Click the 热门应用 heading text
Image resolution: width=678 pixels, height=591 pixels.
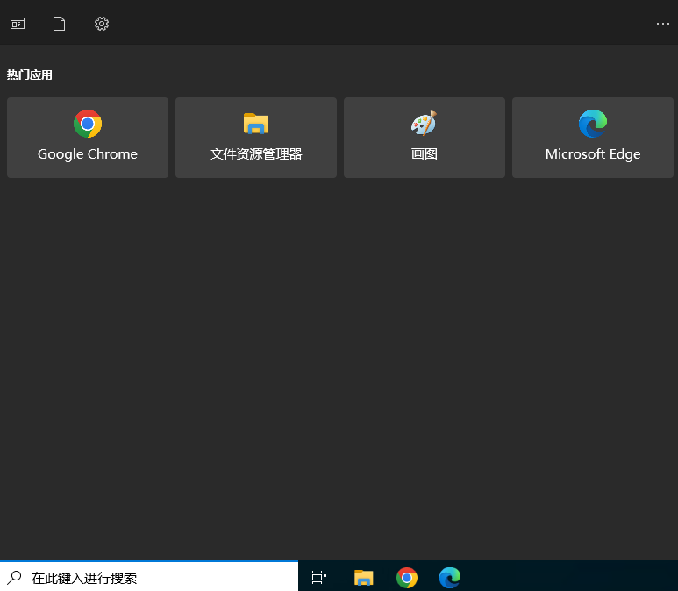coord(30,75)
